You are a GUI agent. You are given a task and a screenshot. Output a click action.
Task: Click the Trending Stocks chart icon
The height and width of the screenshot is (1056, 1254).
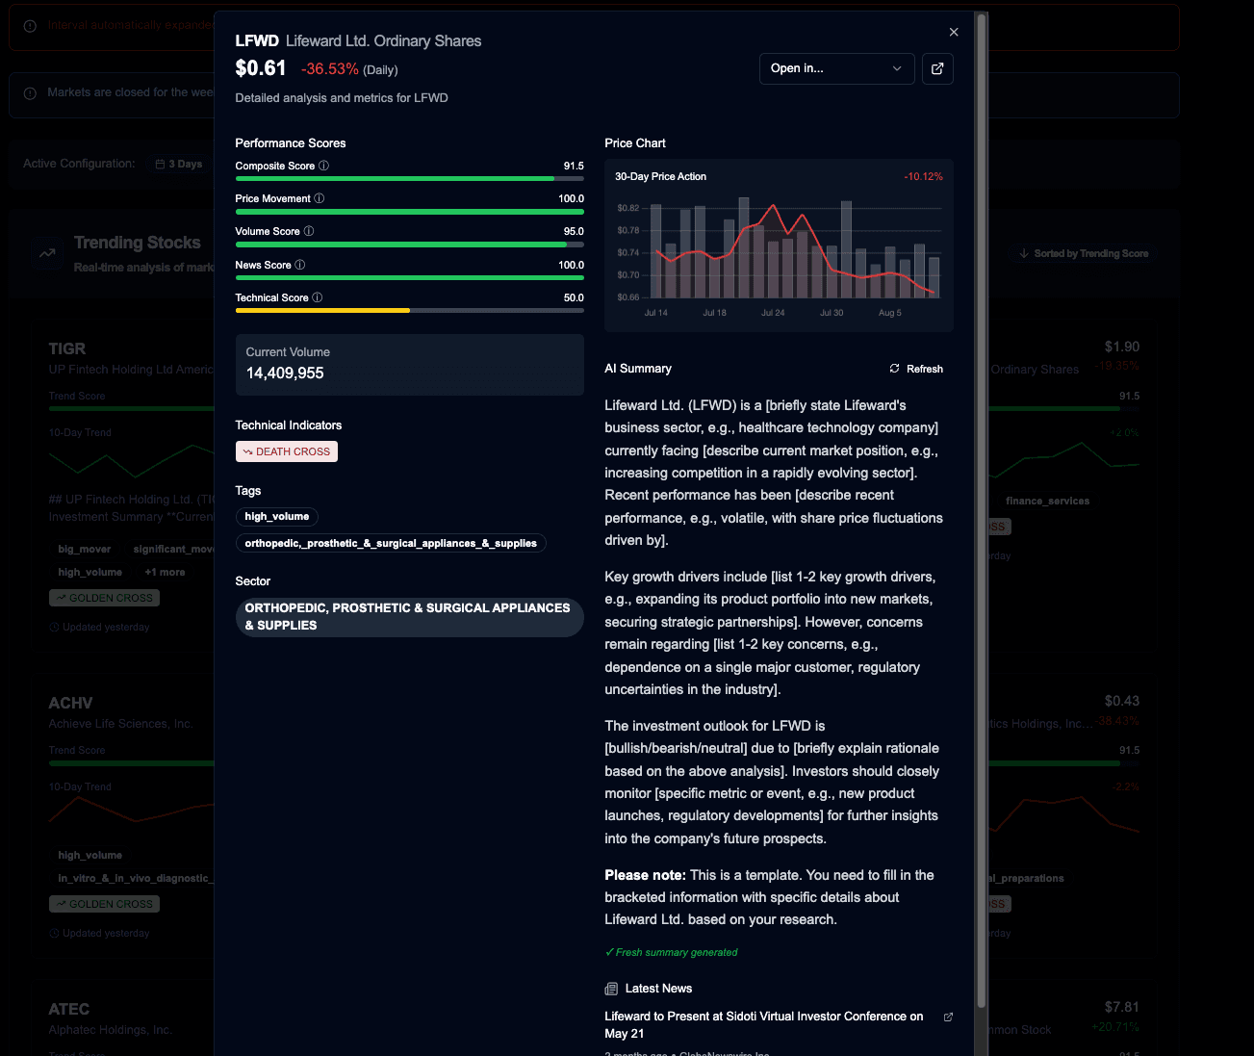coord(47,252)
